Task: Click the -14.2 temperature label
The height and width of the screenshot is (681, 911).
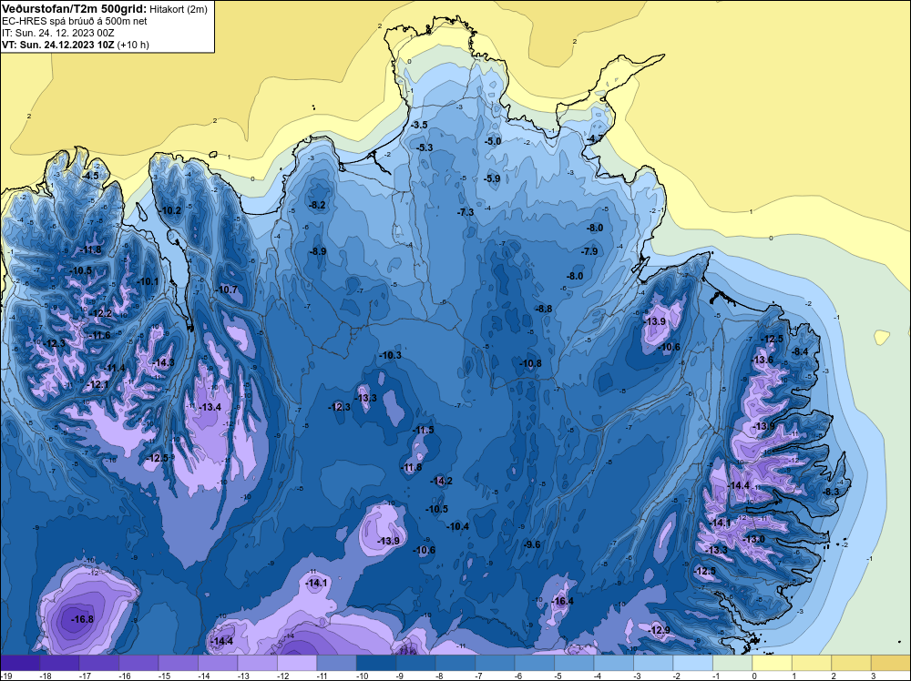Action: coord(441,481)
